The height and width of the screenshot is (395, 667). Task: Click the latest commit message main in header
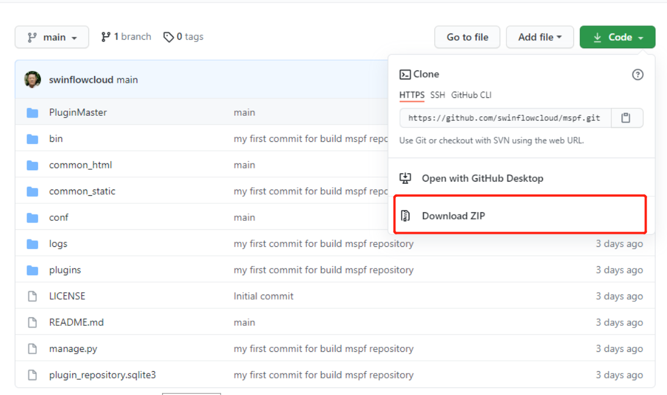pyautogui.click(x=127, y=79)
